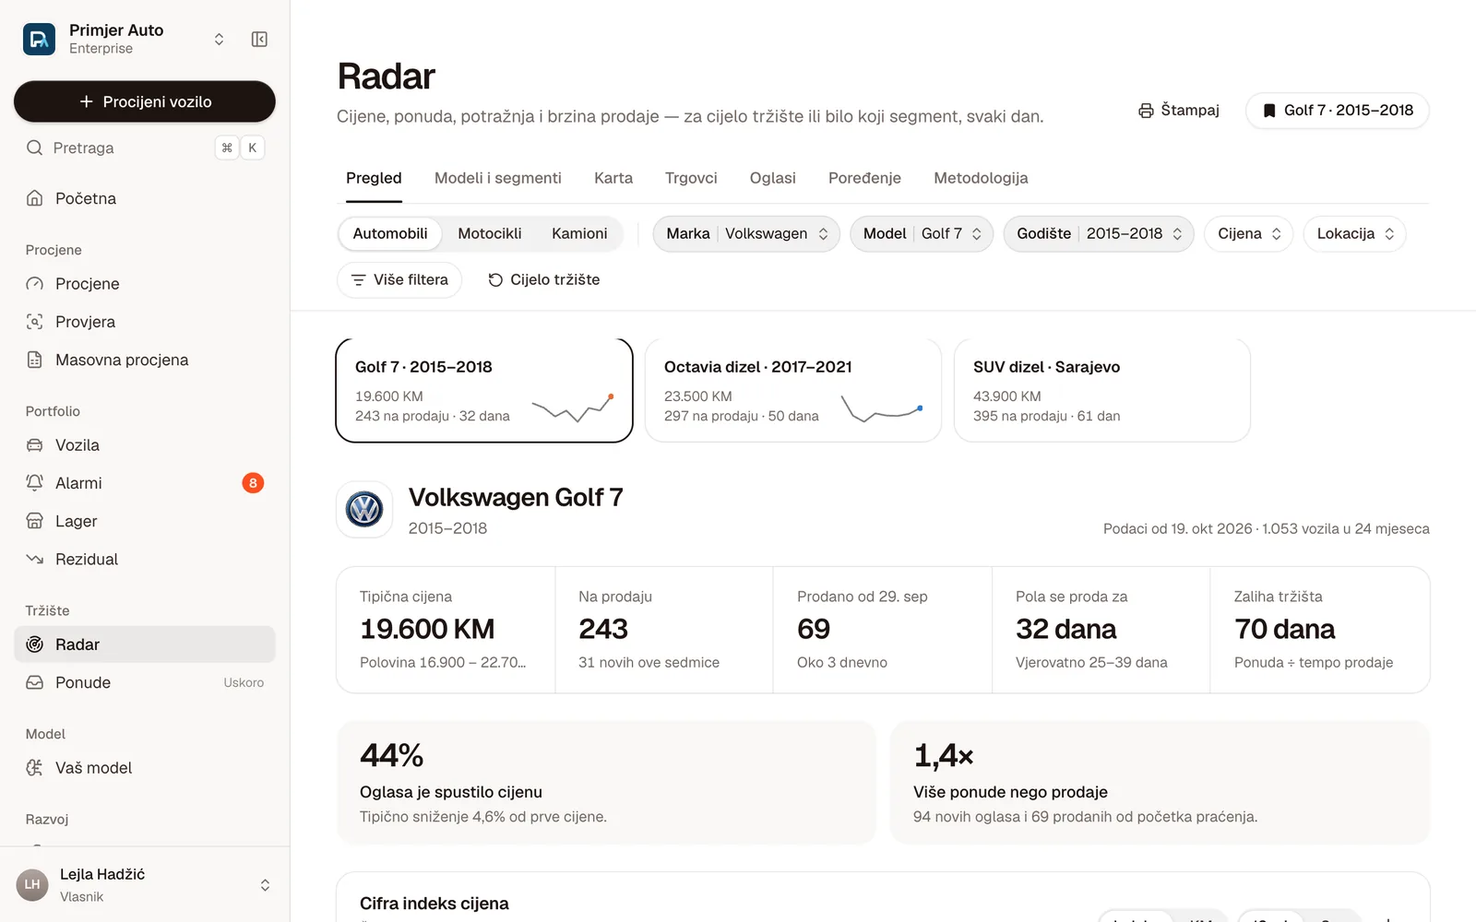This screenshot has height=922, width=1476.
Task: Collapse the sidebar panel icon
Action: [x=259, y=39]
